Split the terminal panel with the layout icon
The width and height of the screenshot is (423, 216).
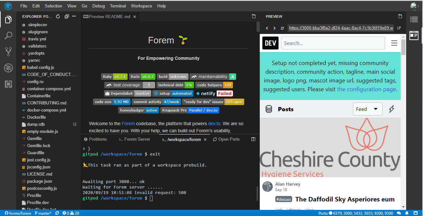253,139
